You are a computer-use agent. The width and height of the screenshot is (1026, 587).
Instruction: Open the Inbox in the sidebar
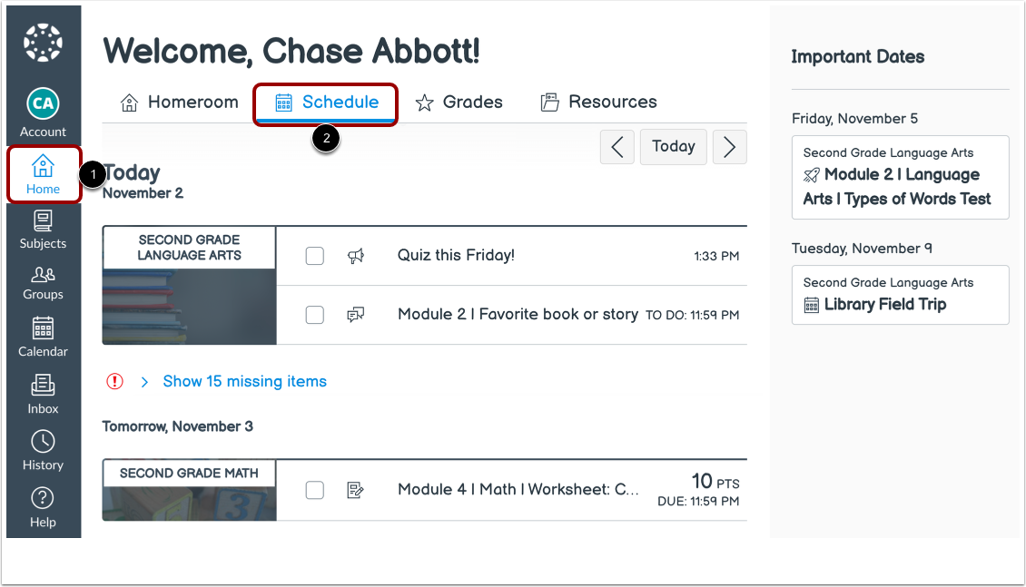(x=43, y=395)
